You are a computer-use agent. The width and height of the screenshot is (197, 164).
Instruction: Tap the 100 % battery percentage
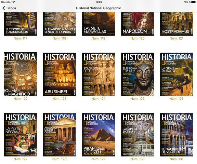point(187,2)
